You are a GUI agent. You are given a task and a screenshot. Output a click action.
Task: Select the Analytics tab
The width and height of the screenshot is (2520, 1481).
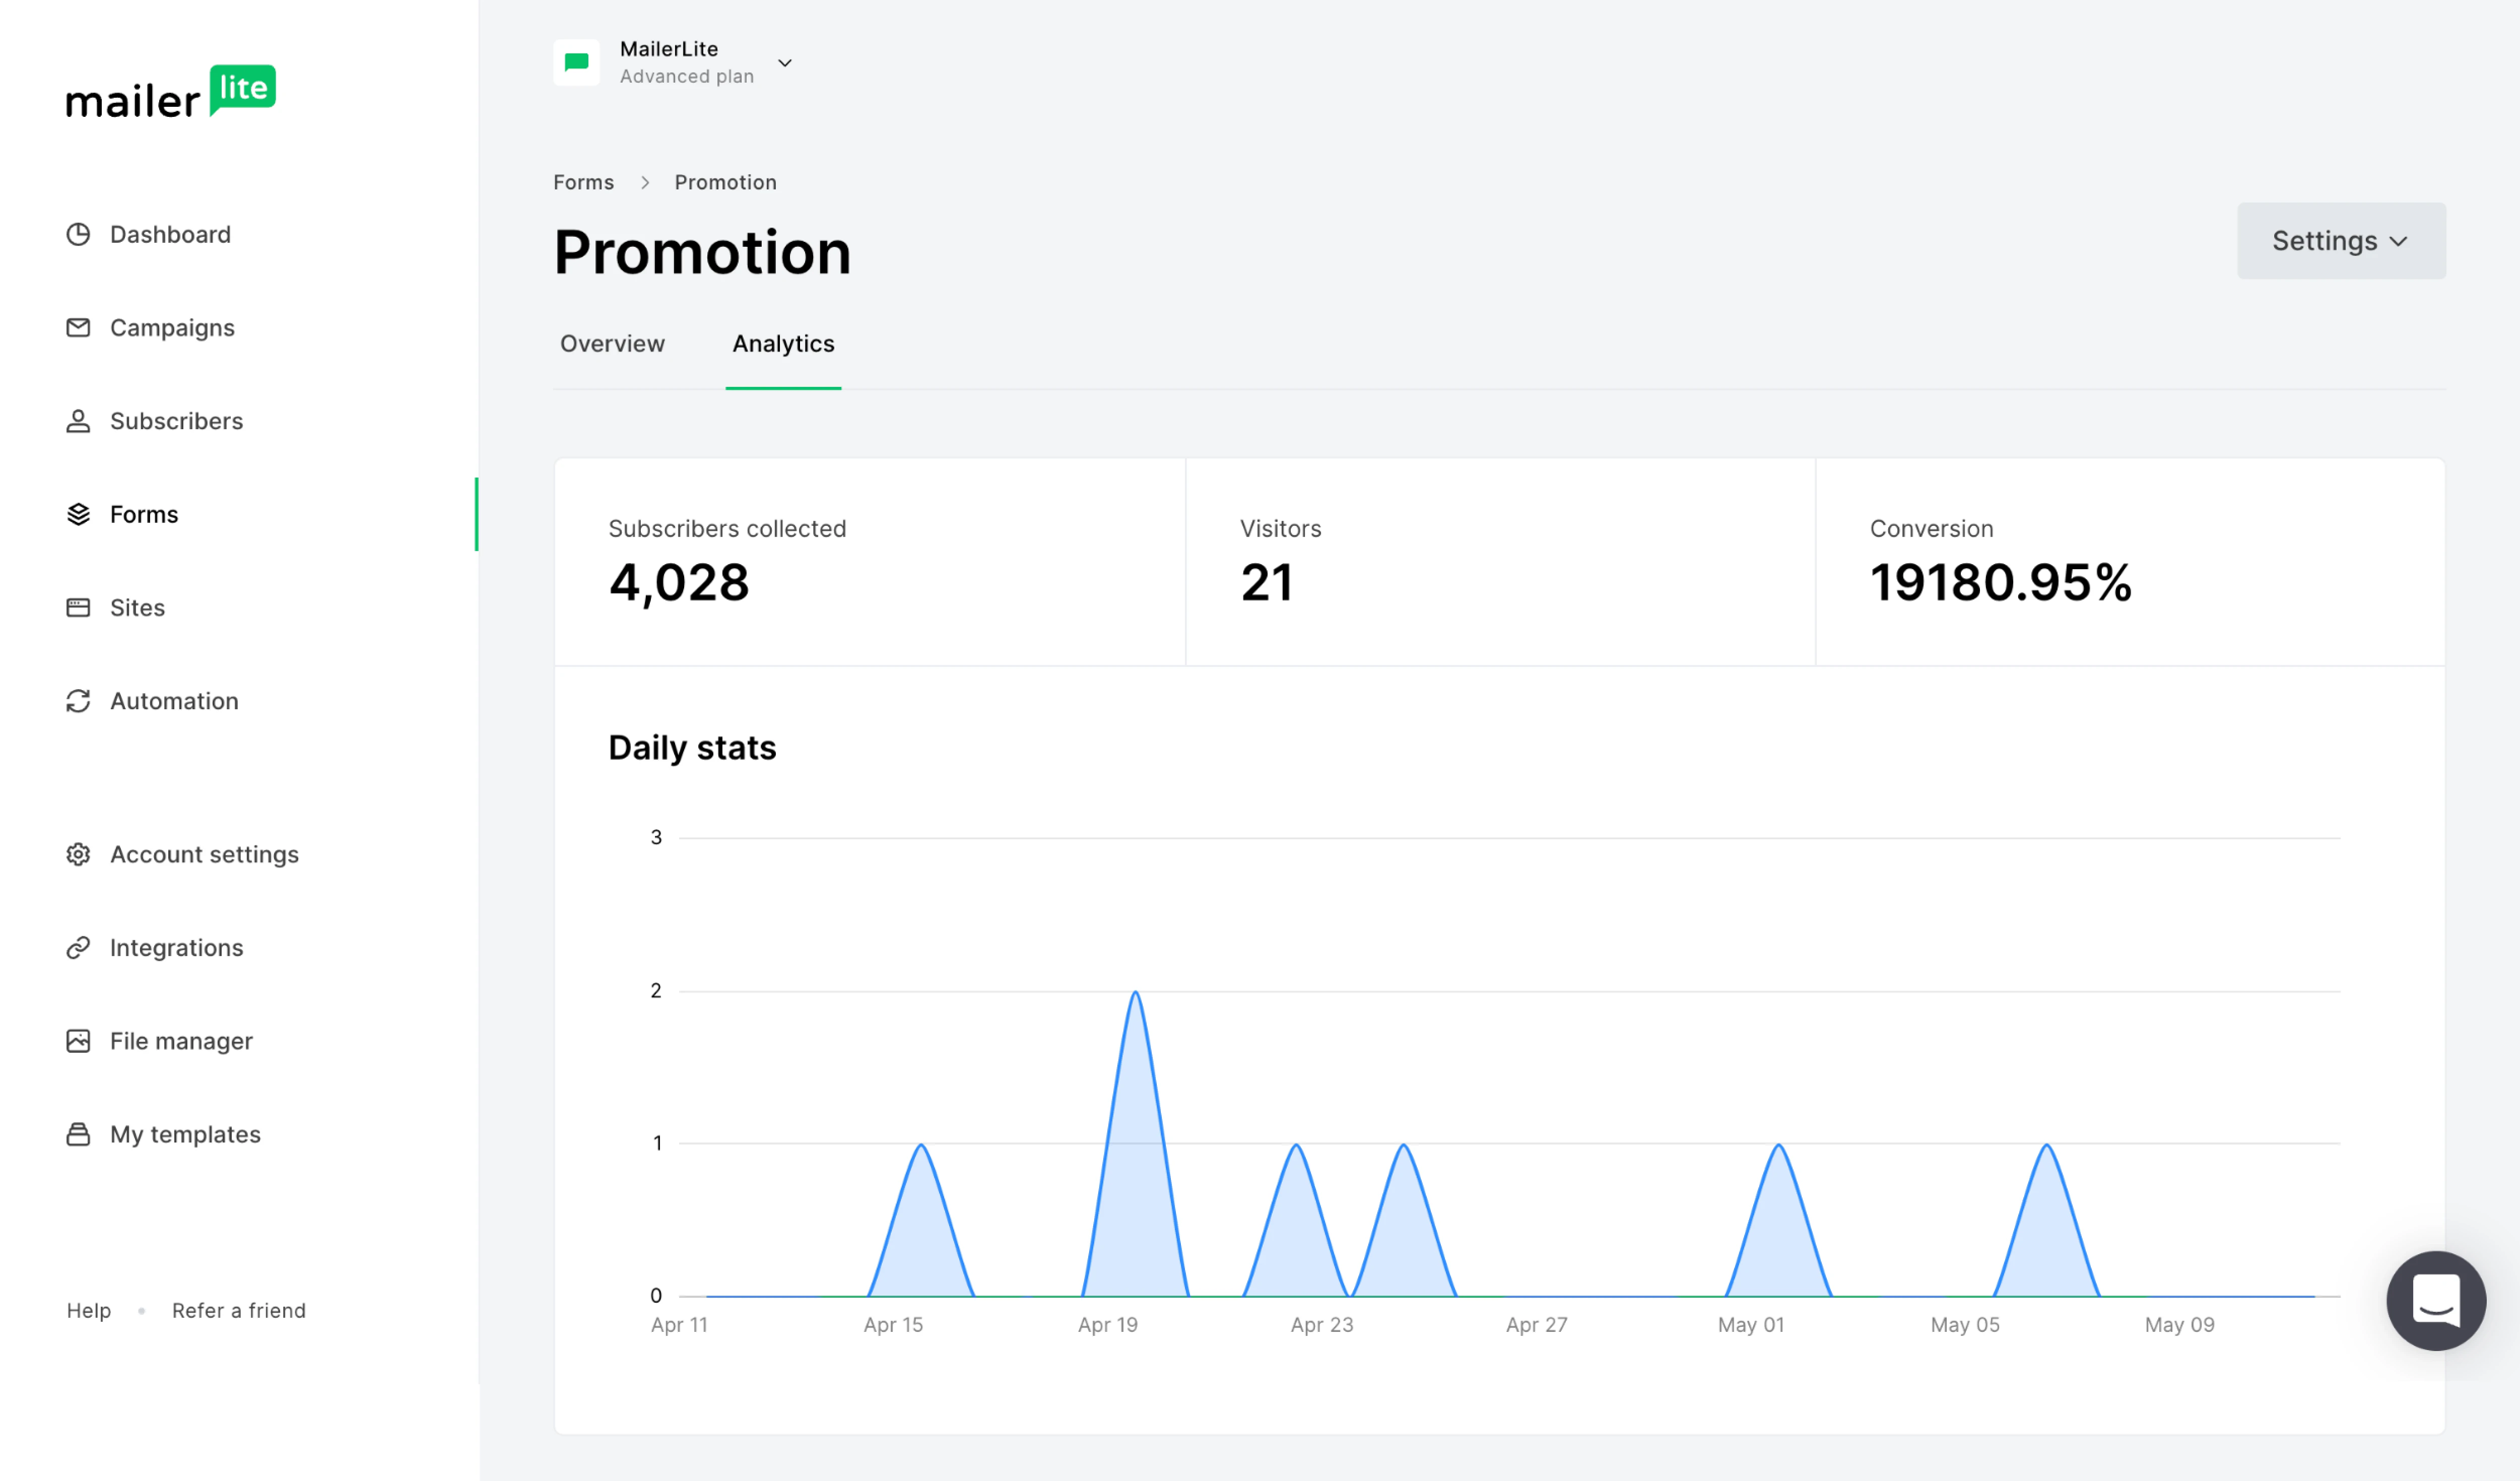tap(783, 344)
